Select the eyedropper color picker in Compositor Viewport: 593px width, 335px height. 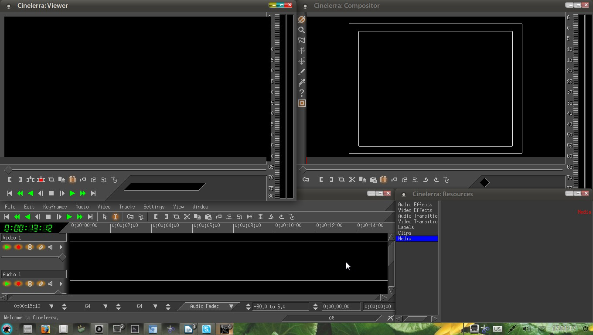(302, 82)
